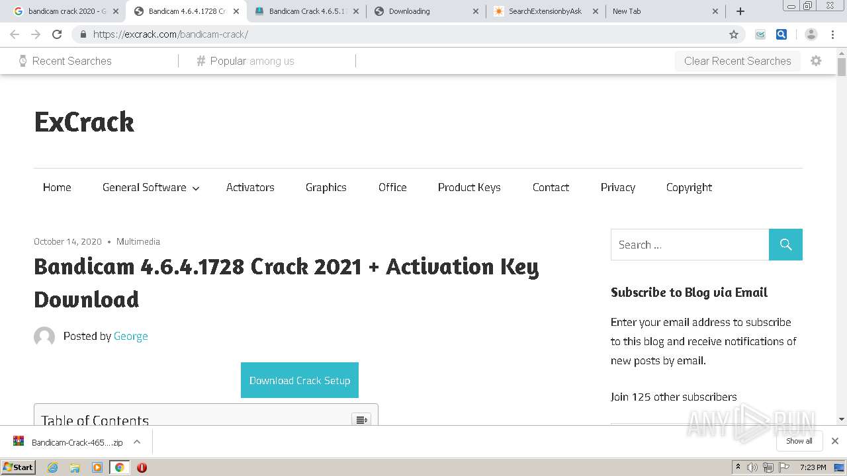Close the SearchExtensionbyAsk tab
Image resolution: width=847 pixels, height=476 pixels.
tap(595, 11)
